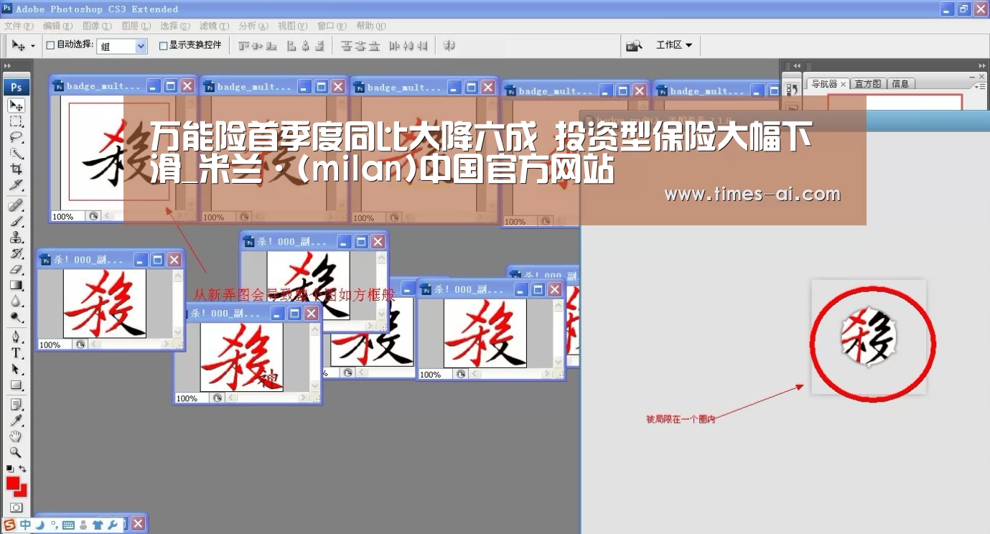Toggle Sogou IME half-moon width mode
The height and width of the screenshot is (534, 990).
tap(40, 525)
